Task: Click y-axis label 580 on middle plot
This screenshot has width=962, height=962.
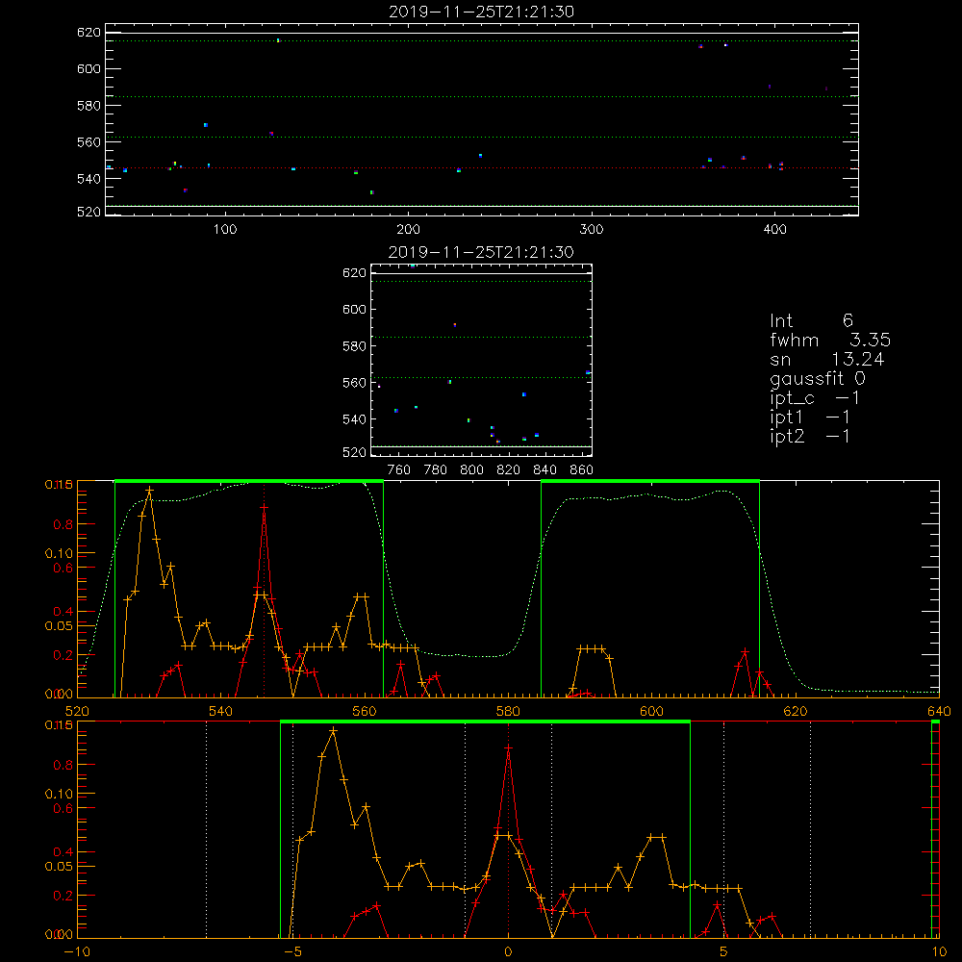Action: pyautogui.click(x=354, y=346)
